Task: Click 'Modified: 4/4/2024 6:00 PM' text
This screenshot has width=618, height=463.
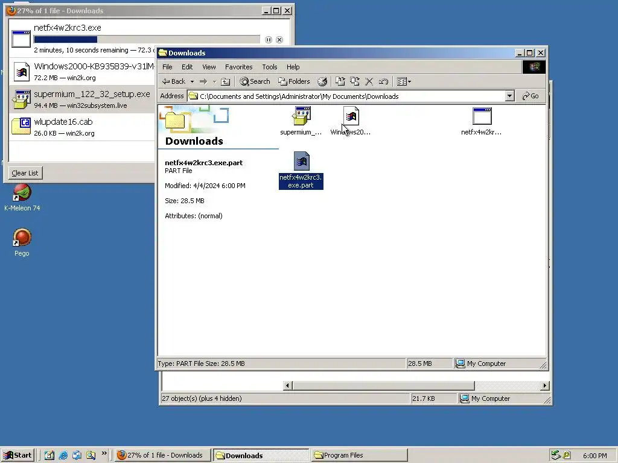Action: [x=205, y=186]
